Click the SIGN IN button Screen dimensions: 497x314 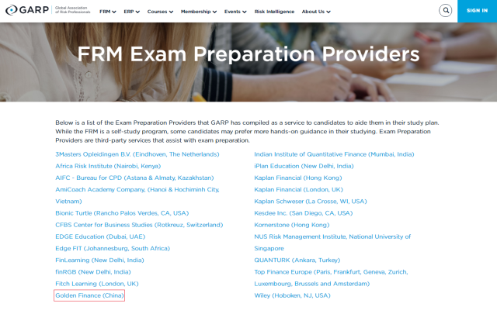[477, 11]
